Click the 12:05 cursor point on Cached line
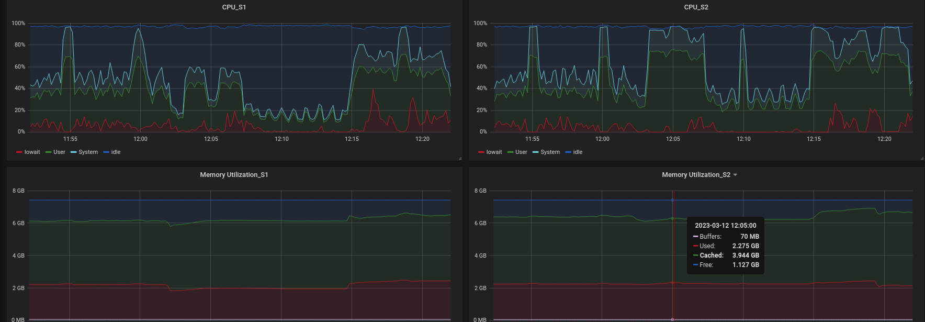925x322 pixels. pyautogui.click(x=672, y=218)
